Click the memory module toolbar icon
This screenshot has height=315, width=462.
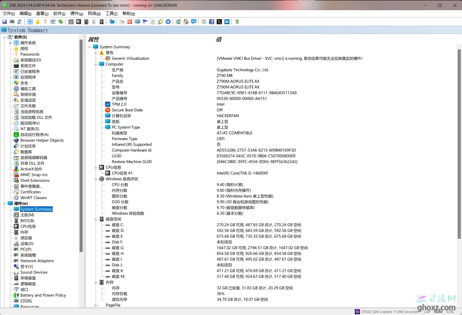[x=86, y=22]
